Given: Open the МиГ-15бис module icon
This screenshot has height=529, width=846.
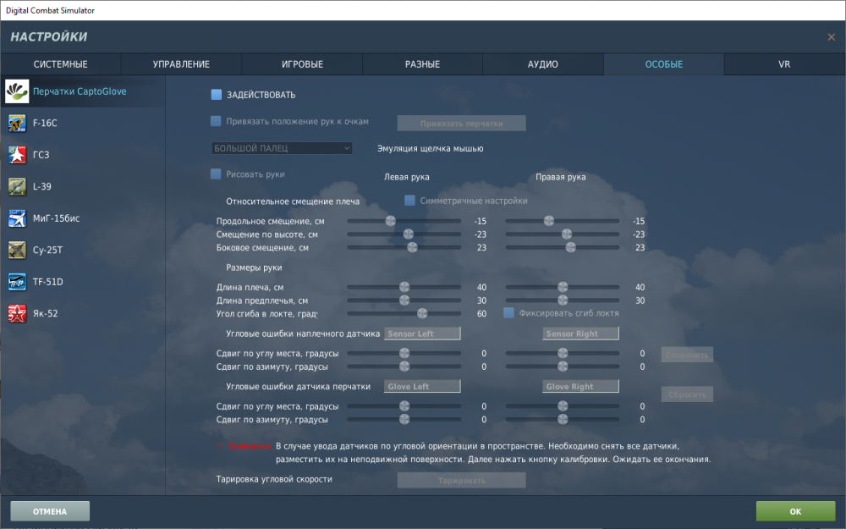Looking at the screenshot, I should coord(17,218).
